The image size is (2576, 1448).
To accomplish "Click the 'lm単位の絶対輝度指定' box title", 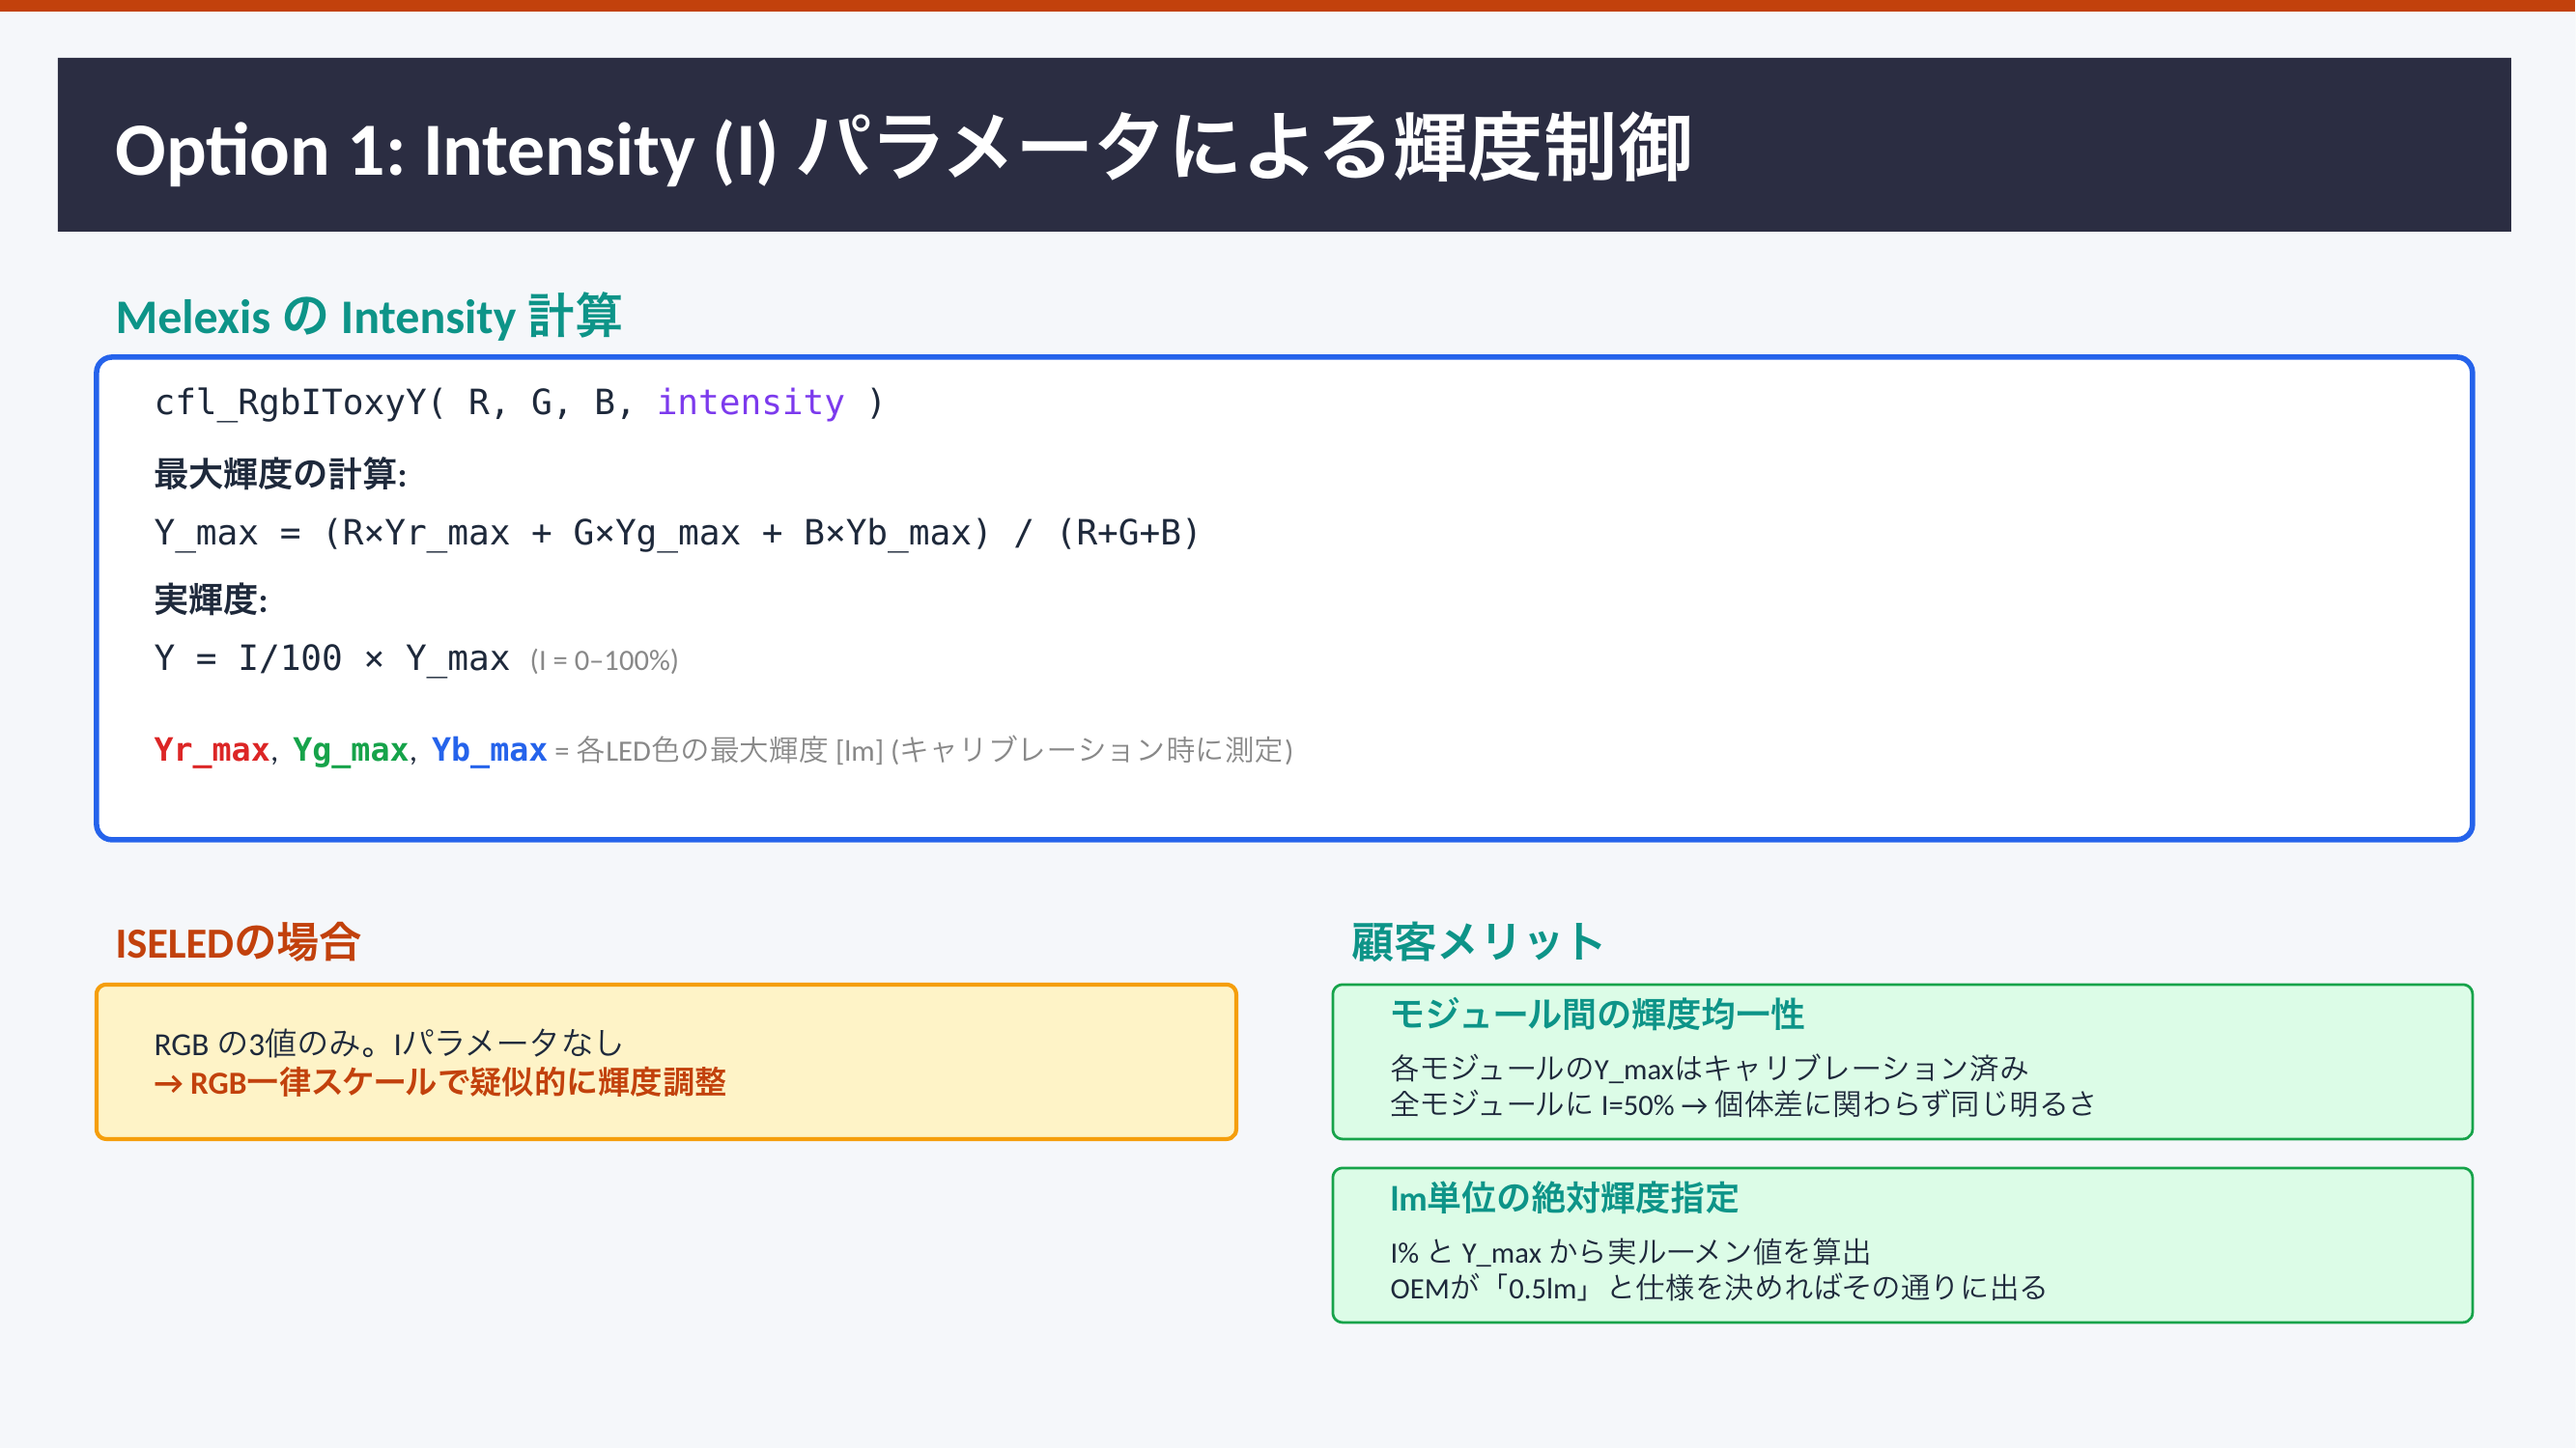I will point(1563,1197).
